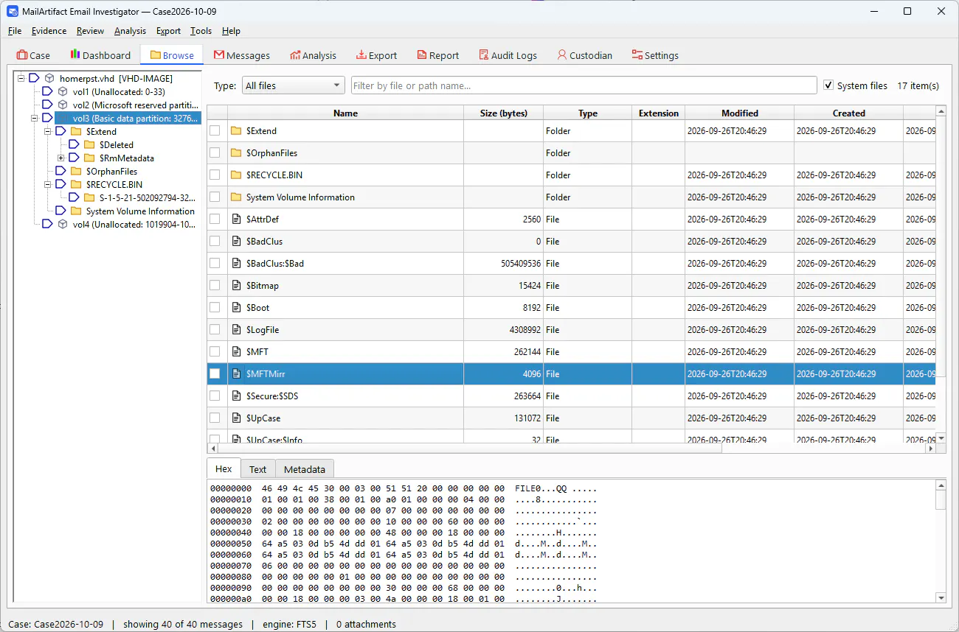Click the Analysis chart icon
Viewport: 959px width, 632px height.
[295, 55]
